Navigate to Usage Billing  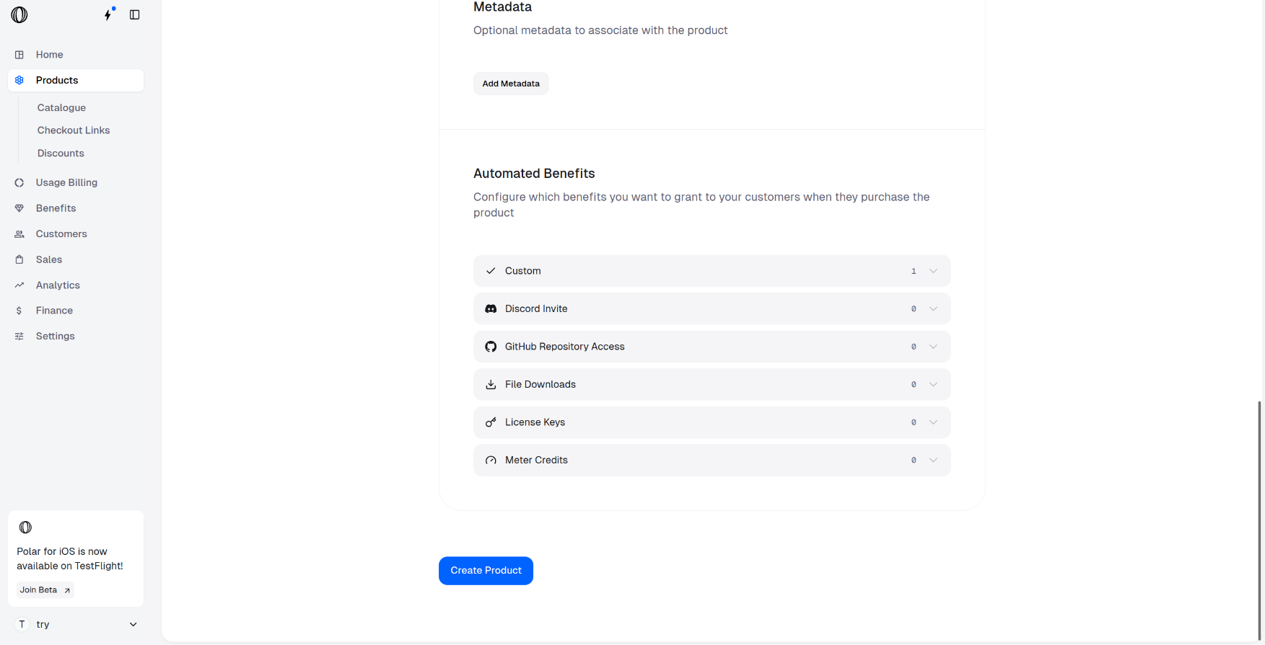66,182
